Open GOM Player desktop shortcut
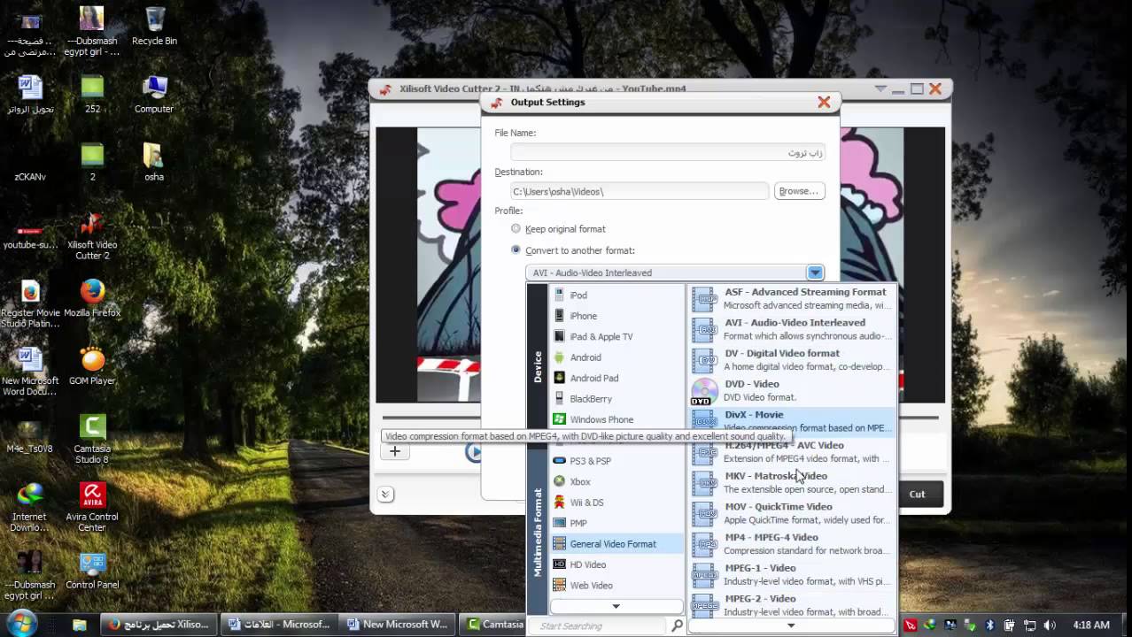Viewport: 1132px width, 637px height. pos(92,365)
